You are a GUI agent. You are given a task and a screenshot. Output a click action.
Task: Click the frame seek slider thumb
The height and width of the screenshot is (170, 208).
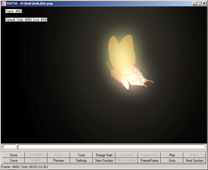(x=17, y=147)
